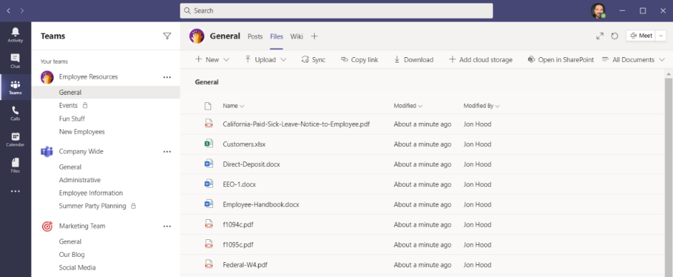Click the General channel avatar in header
This screenshot has width=673, height=277.
pyautogui.click(x=196, y=36)
